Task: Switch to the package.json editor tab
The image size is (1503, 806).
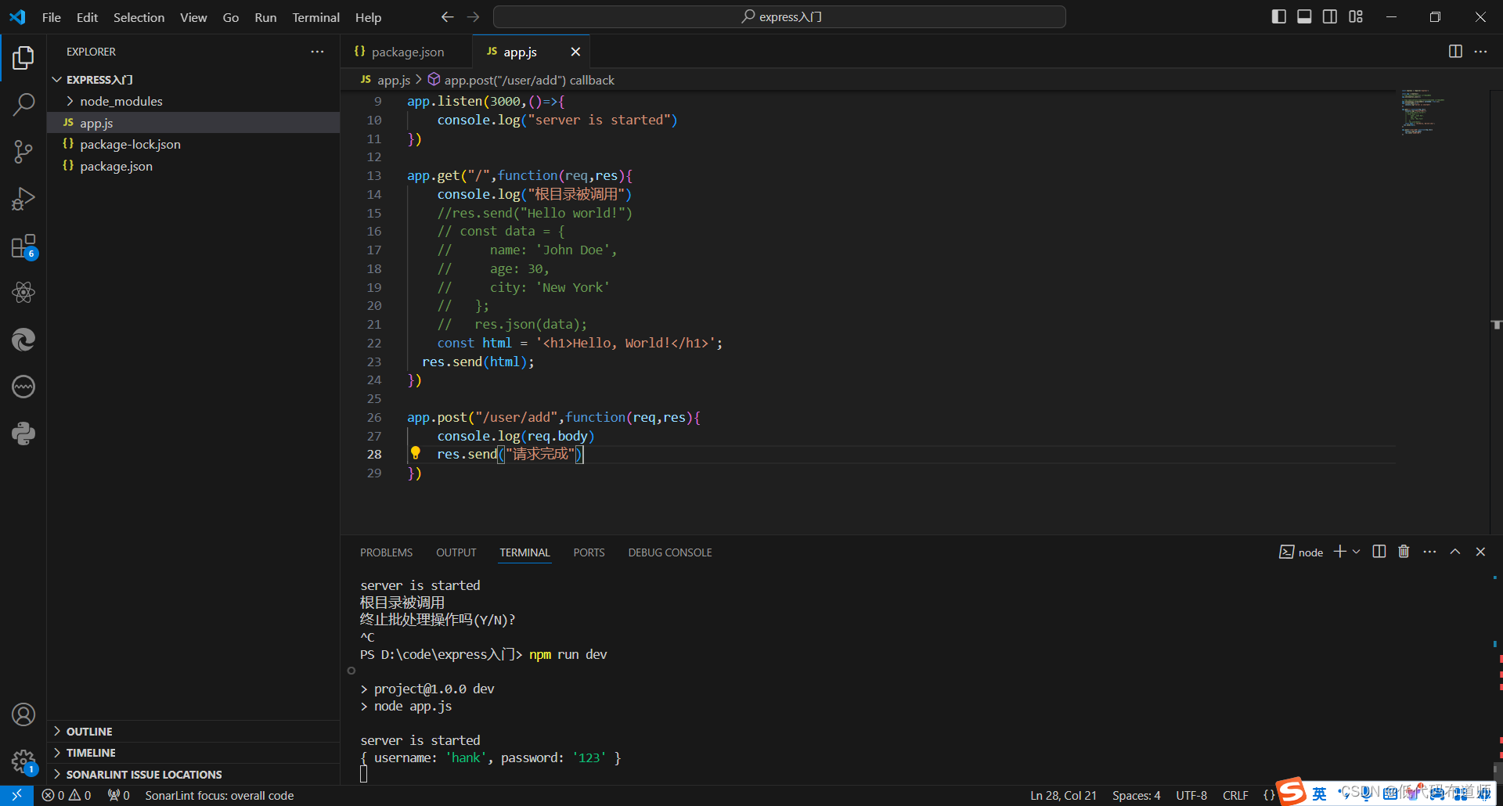Action: click(x=407, y=52)
